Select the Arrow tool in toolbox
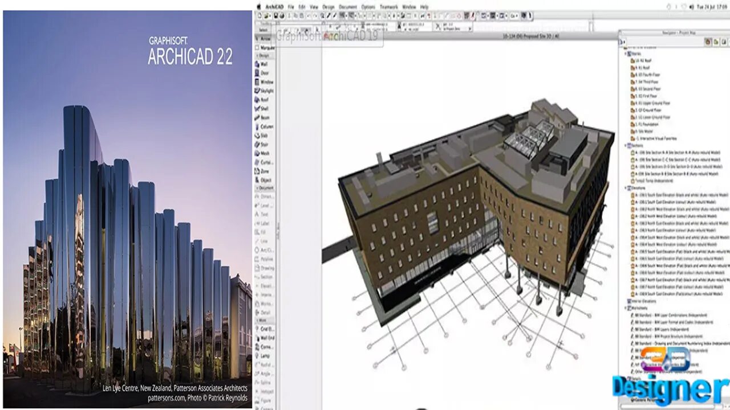730x410 pixels. point(265,39)
